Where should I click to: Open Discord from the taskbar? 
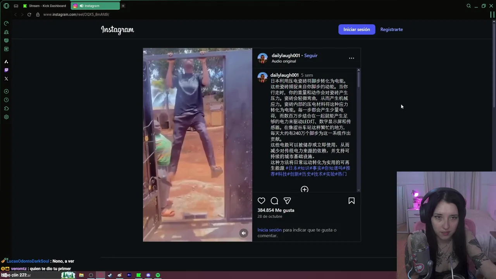coord(148,275)
